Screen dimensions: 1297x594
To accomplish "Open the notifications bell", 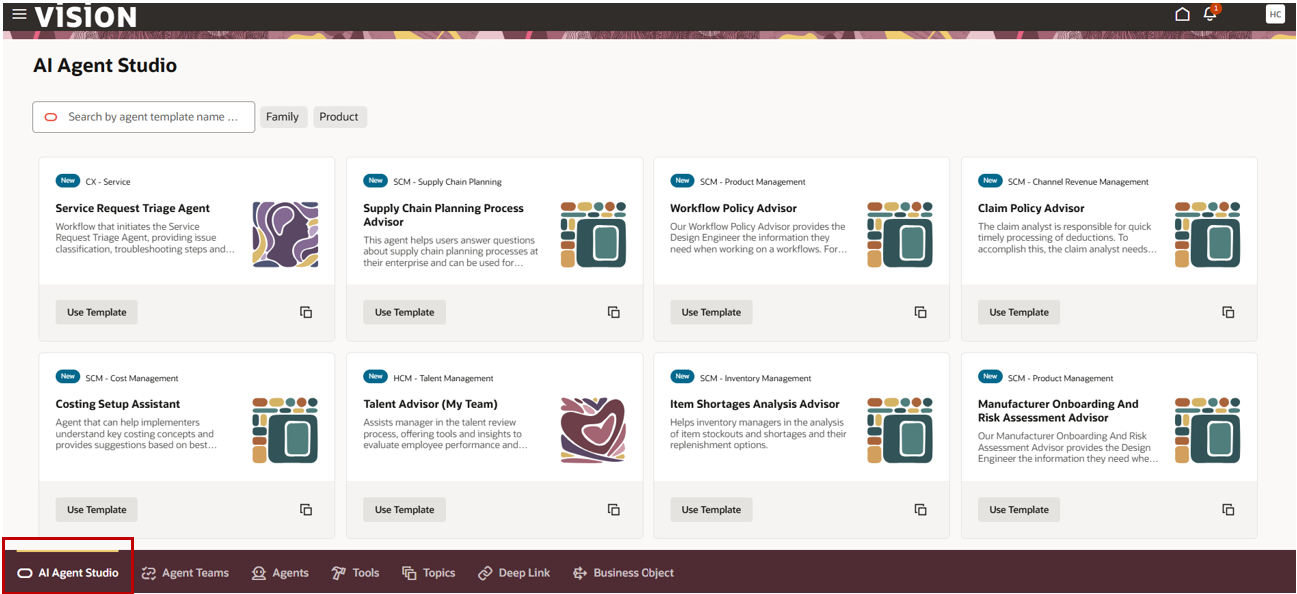I will coord(1211,14).
